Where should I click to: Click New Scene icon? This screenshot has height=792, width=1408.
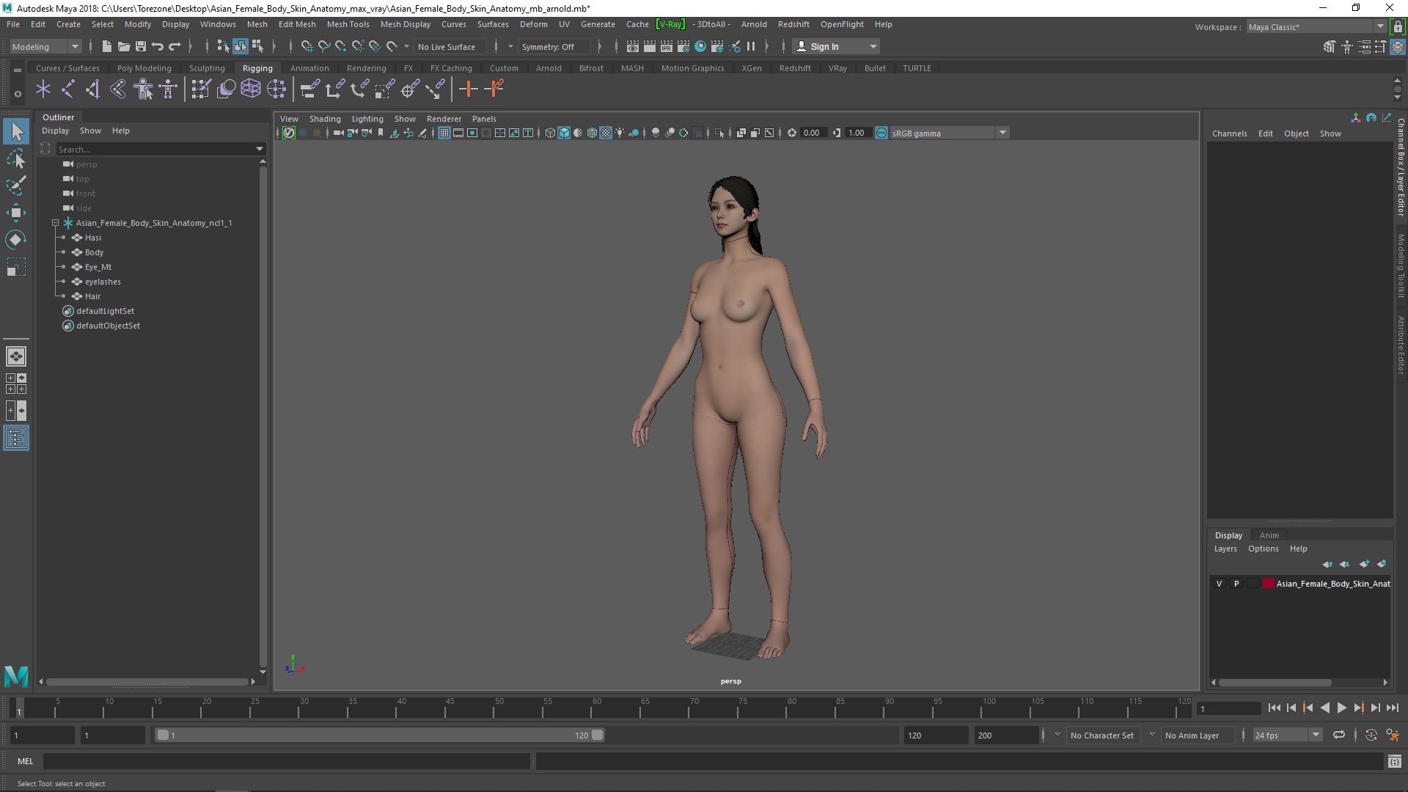pos(107,46)
